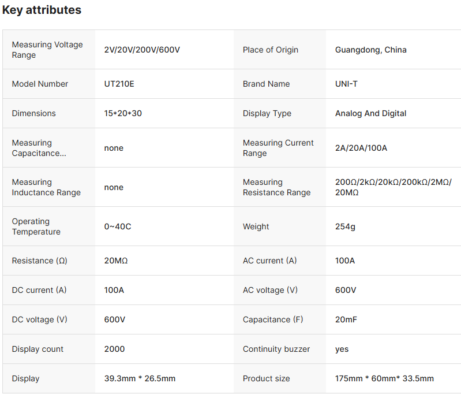Select the Measuring Resistance Range value text
Image resolution: width=461 pixels, height=394 pixels.
pos(393,187)
